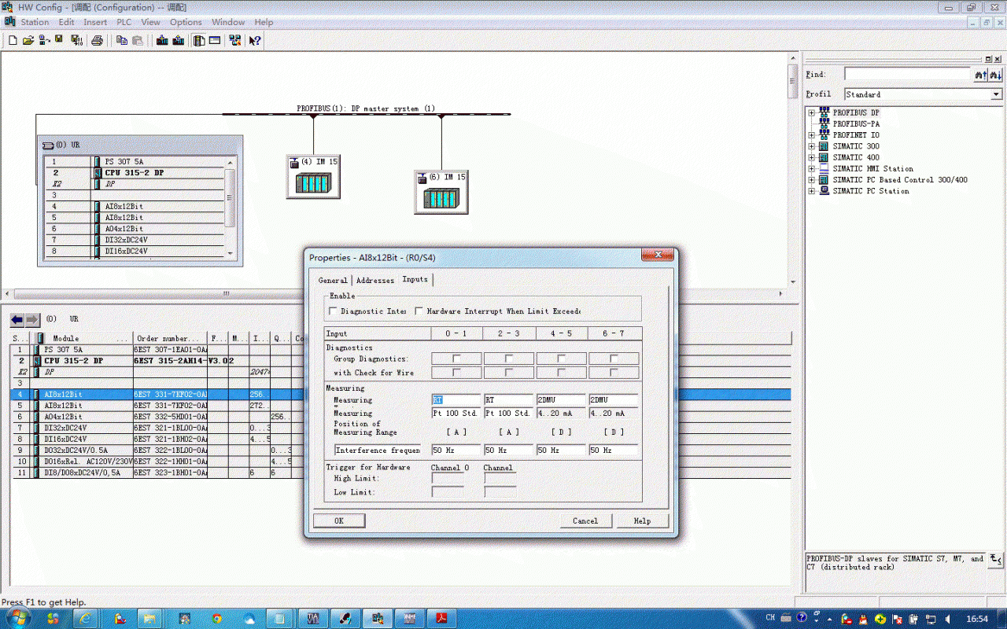Open the Profile Standard dropdown
This screenshot has height=629, width=1007.
click(996, 94)
